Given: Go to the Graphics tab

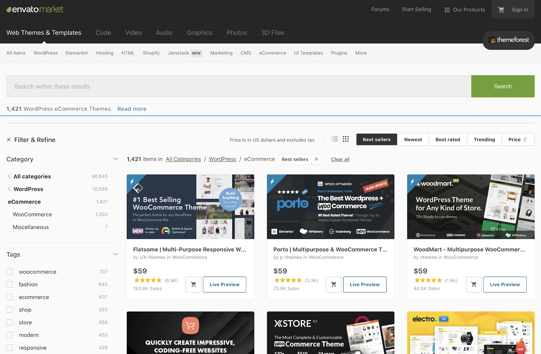Looking at the screenshot, I should pos(199,33).
